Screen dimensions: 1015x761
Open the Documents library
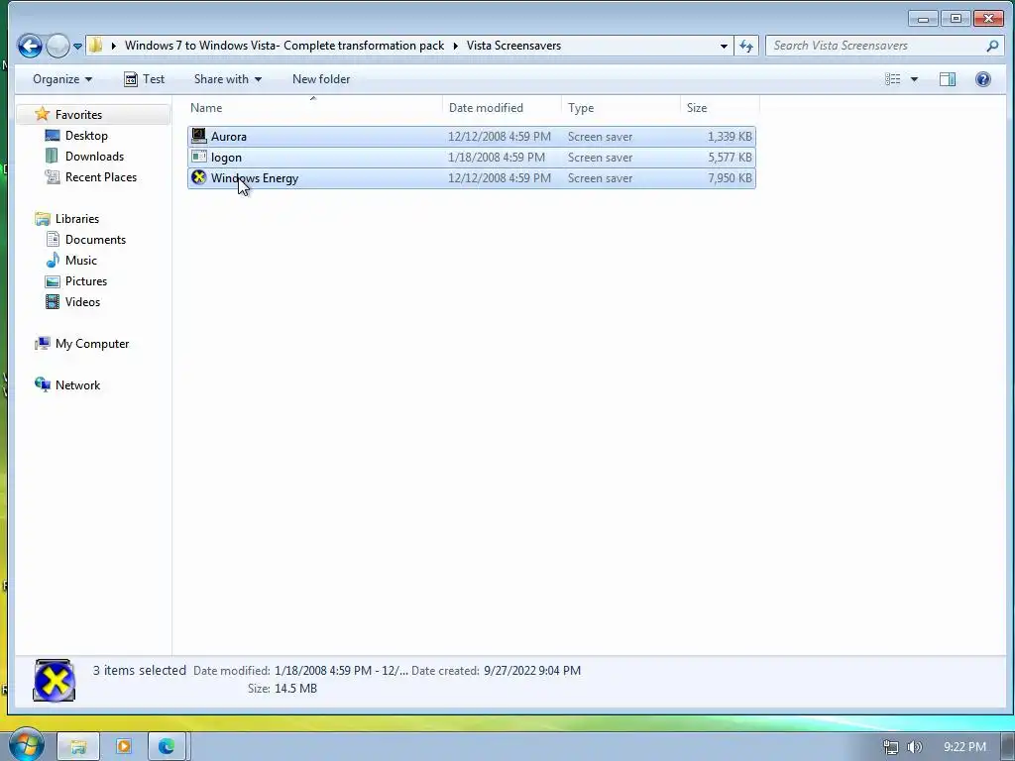click(95, 240)
